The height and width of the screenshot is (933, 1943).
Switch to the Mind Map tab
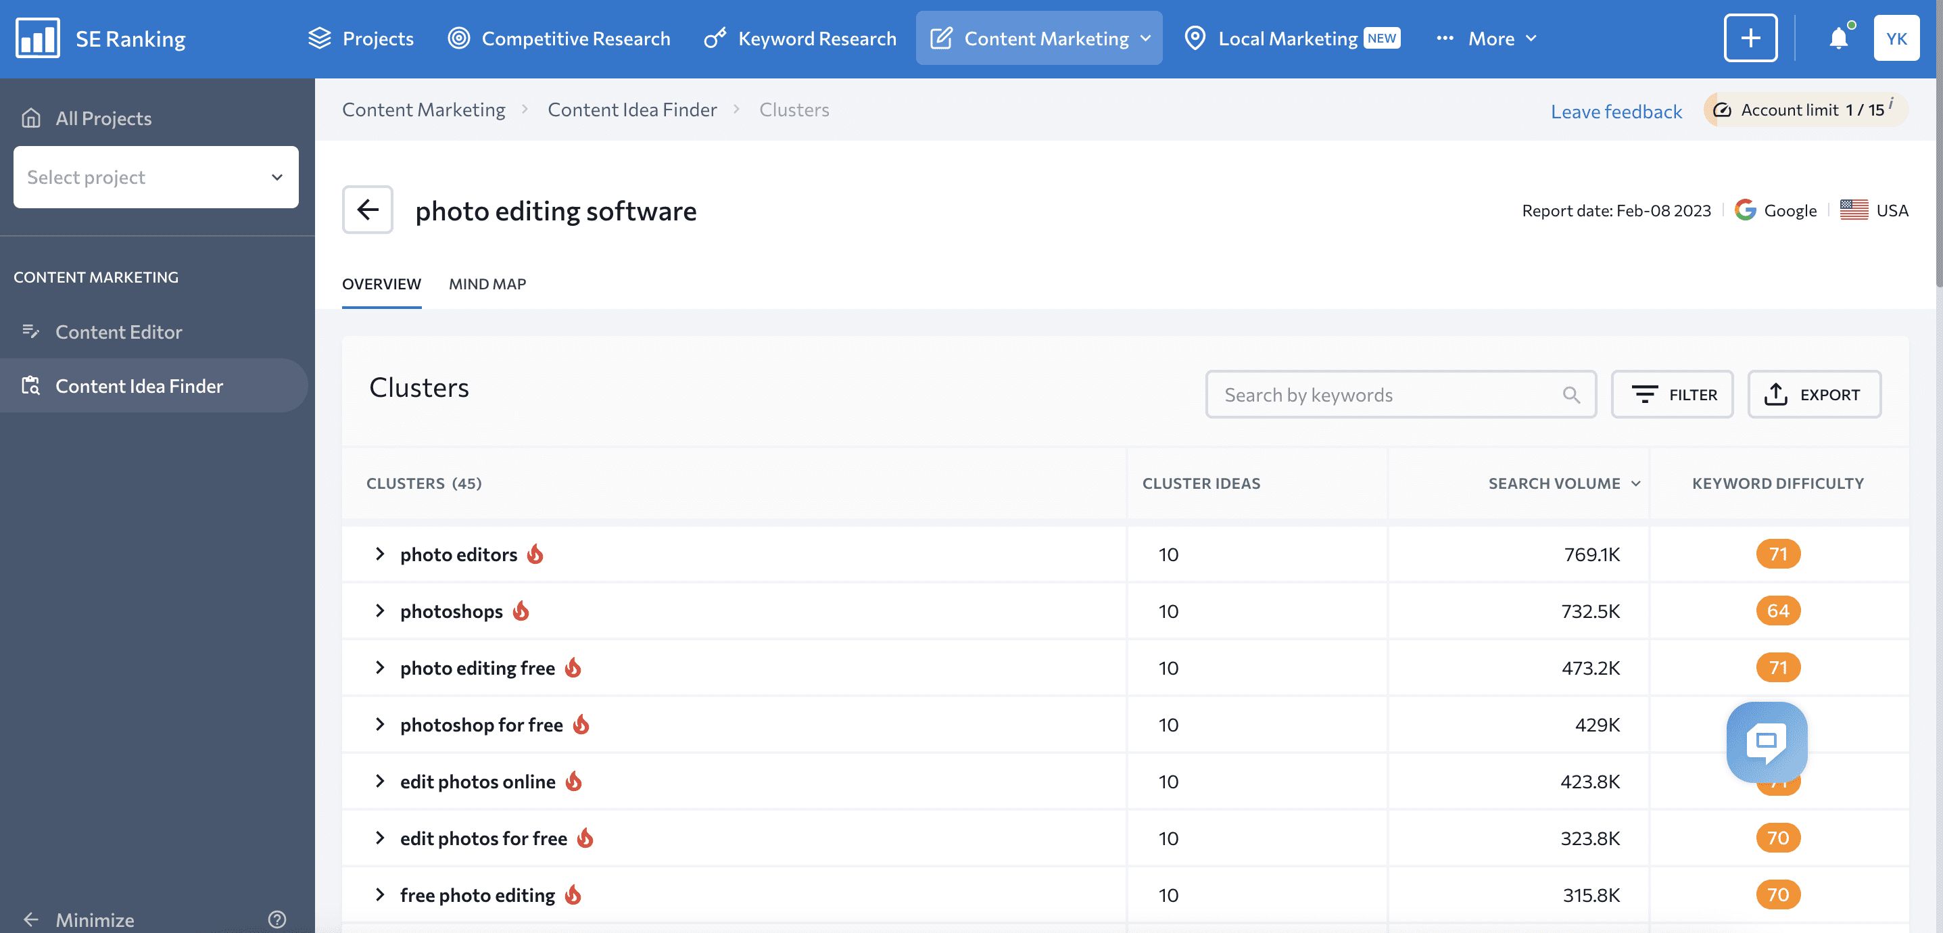[x=487, y=283]
